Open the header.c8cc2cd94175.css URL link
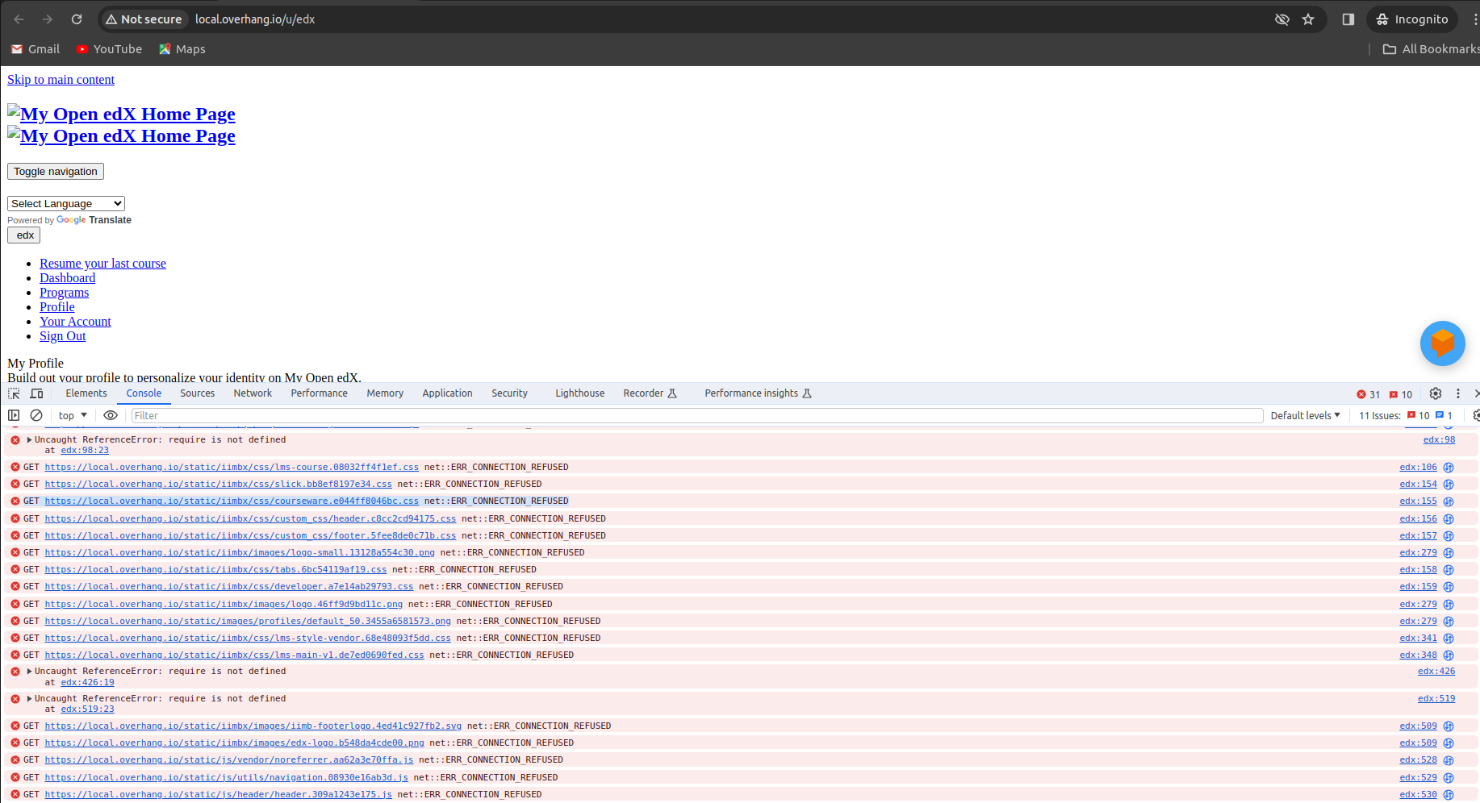Screen dimensions: 1480x803 click(250, 519)
